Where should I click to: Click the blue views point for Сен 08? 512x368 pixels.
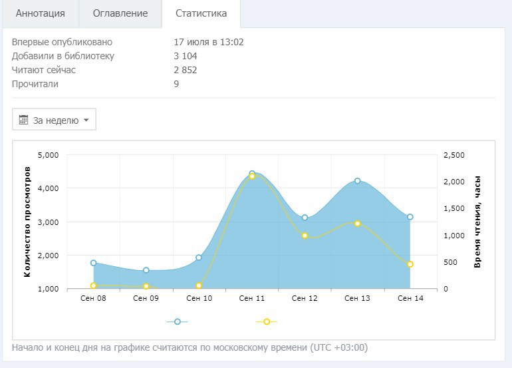click(x=94, y=263)
